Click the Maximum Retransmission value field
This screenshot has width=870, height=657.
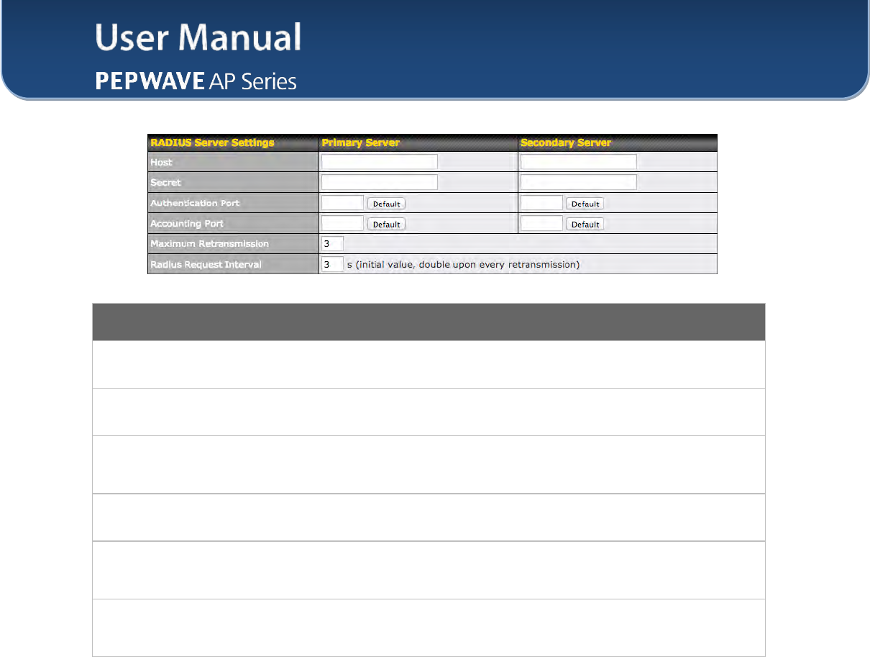(x=332, y=243)
